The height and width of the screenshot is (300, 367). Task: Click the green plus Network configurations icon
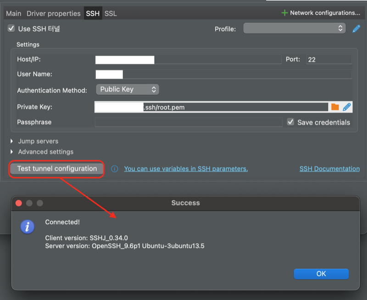[x=284, y=13]
